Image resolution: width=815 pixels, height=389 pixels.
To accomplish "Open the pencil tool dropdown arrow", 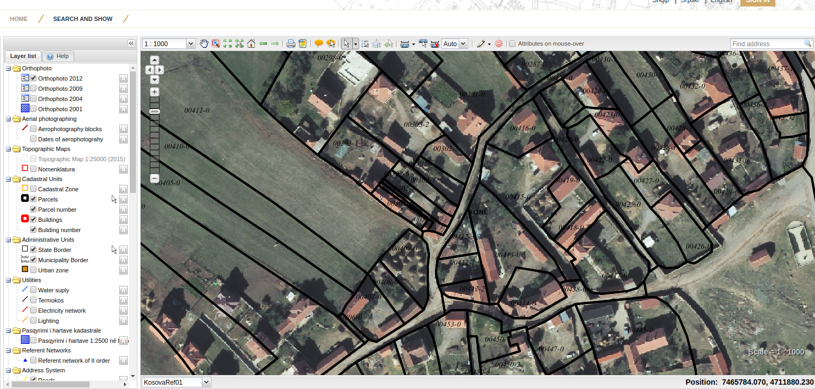I will tap(489, 44).
